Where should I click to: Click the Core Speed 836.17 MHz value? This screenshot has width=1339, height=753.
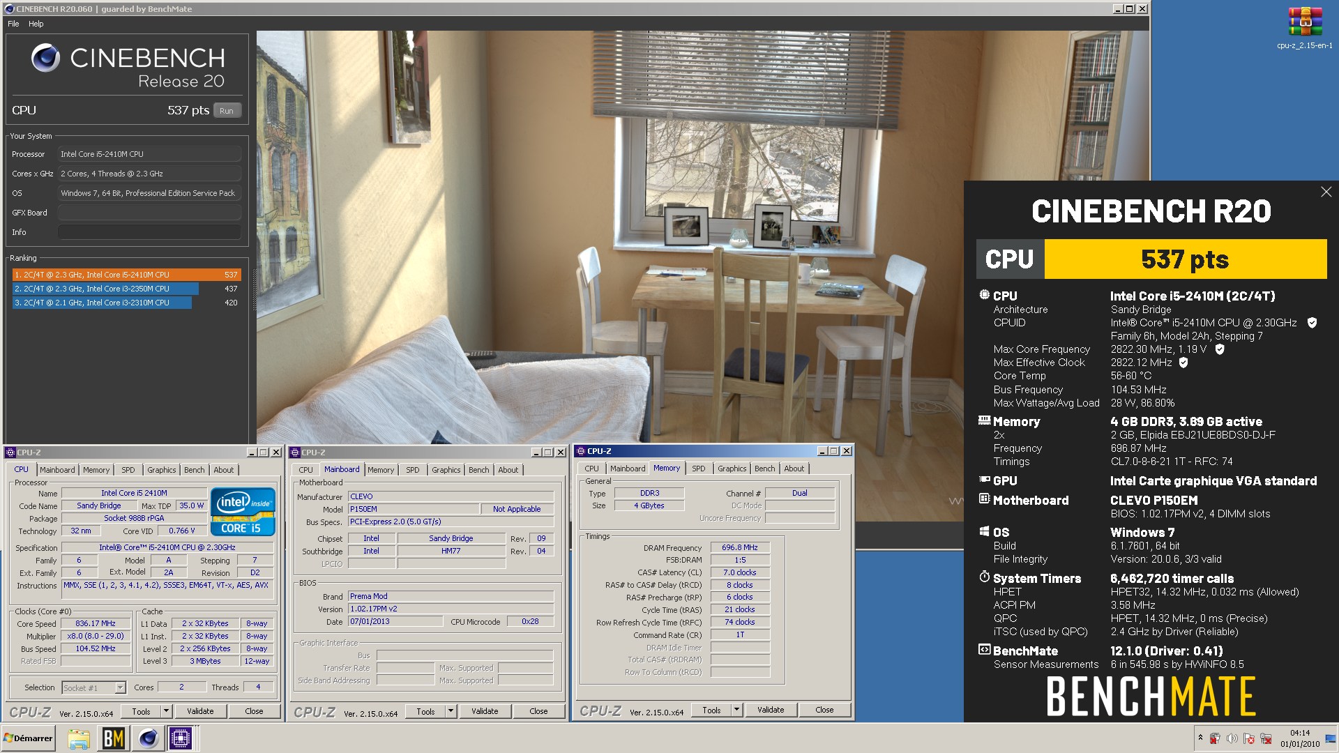[x=96, y=624]
